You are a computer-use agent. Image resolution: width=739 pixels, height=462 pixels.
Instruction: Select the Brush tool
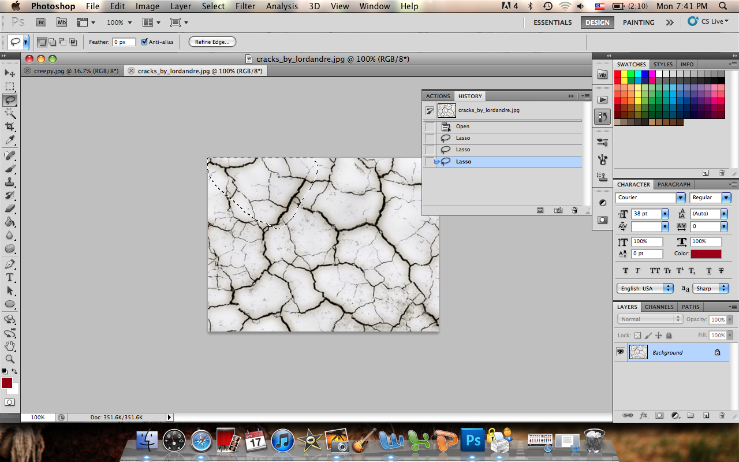(10, 169)
